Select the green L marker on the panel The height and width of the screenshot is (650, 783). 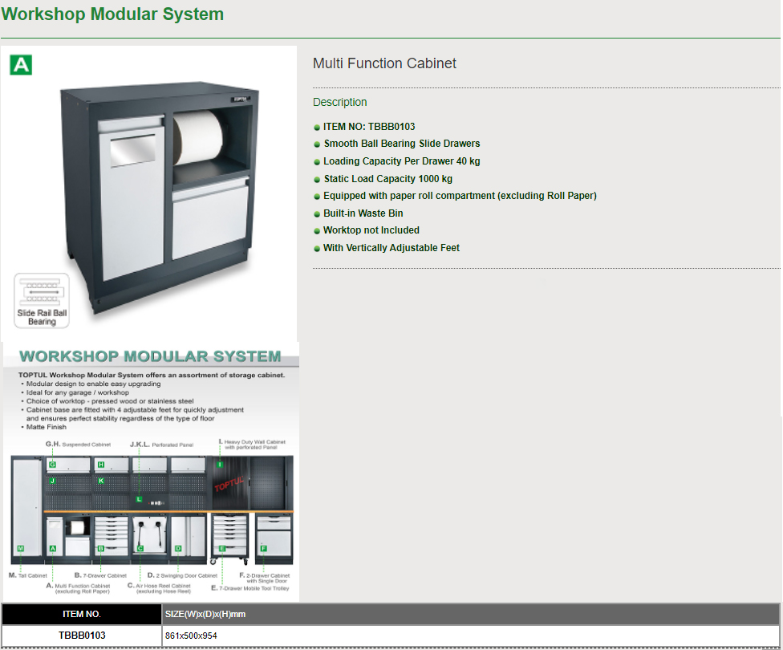[x=139, y=499]
